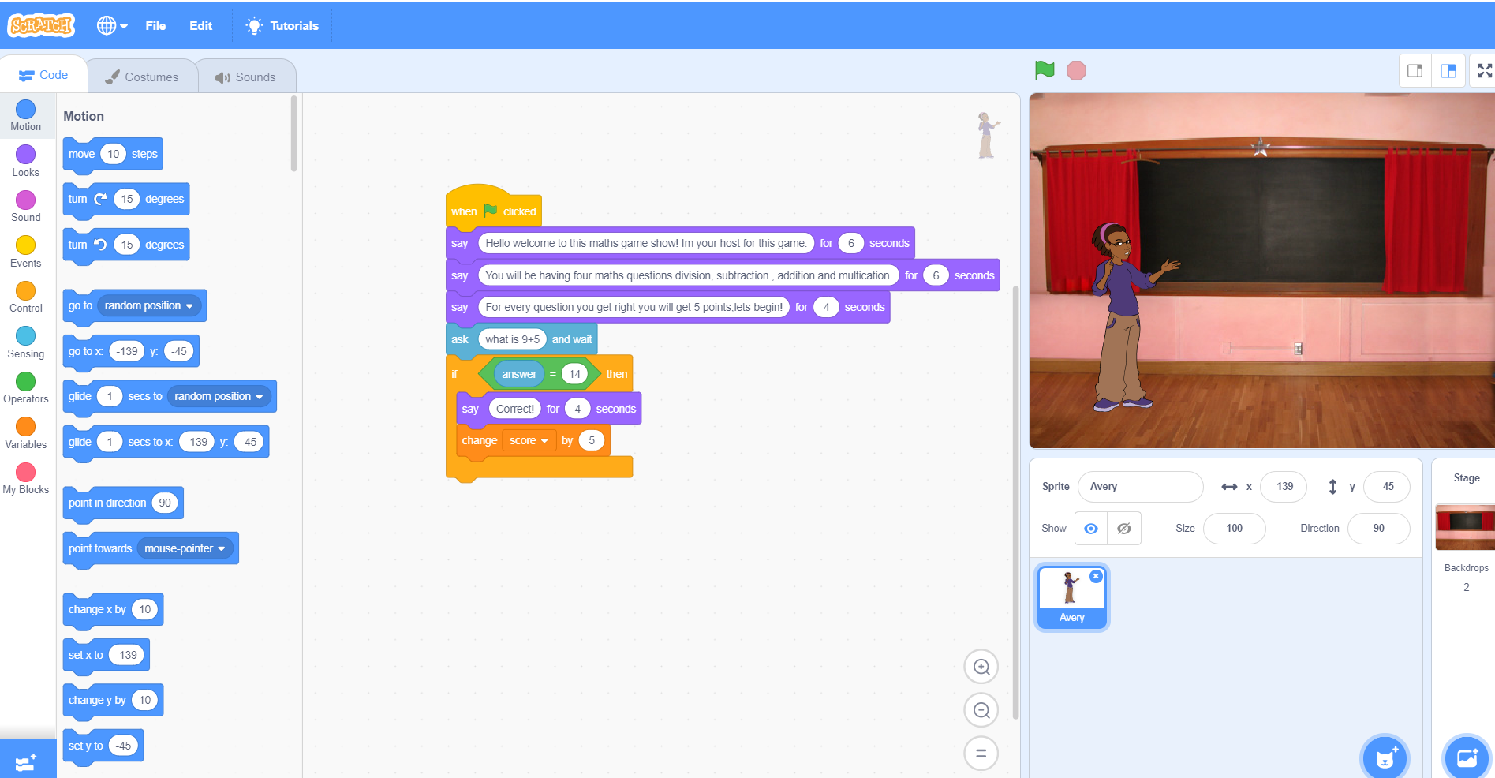Click the green flag to run
Viewport: 1495px width, 778px height.
(1045, 70)
